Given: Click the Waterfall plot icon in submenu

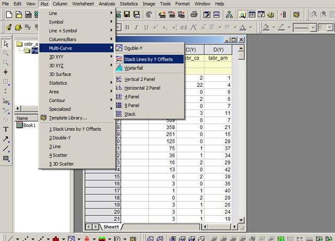Looking at the screenshot, I should (x=119, y=68).
